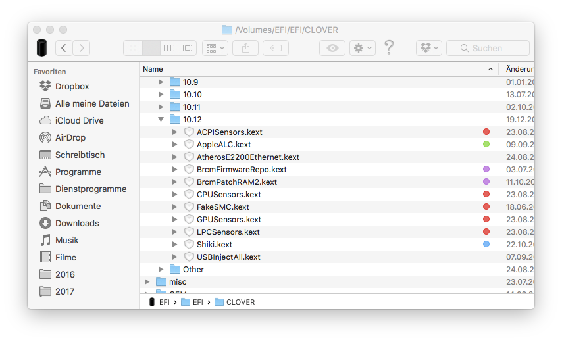Open the action gear menu
The image size is (562, 342).
click(x=363, y=48)
